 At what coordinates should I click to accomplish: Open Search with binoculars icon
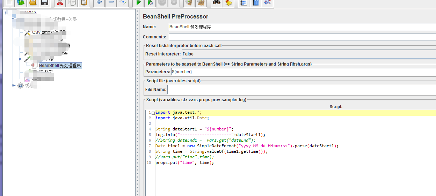click(x=216, y=3)
